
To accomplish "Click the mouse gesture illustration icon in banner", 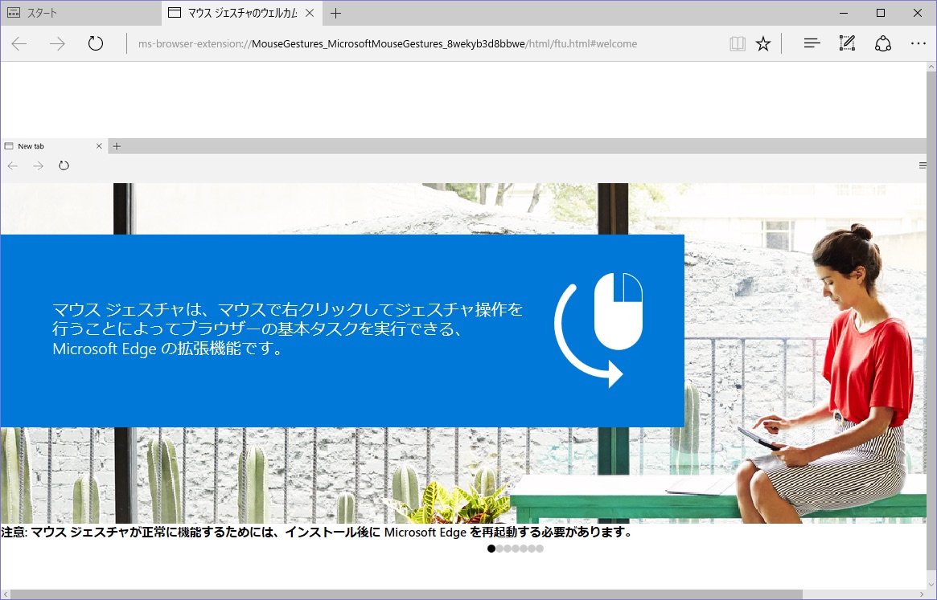I will (x=598, y=330).
